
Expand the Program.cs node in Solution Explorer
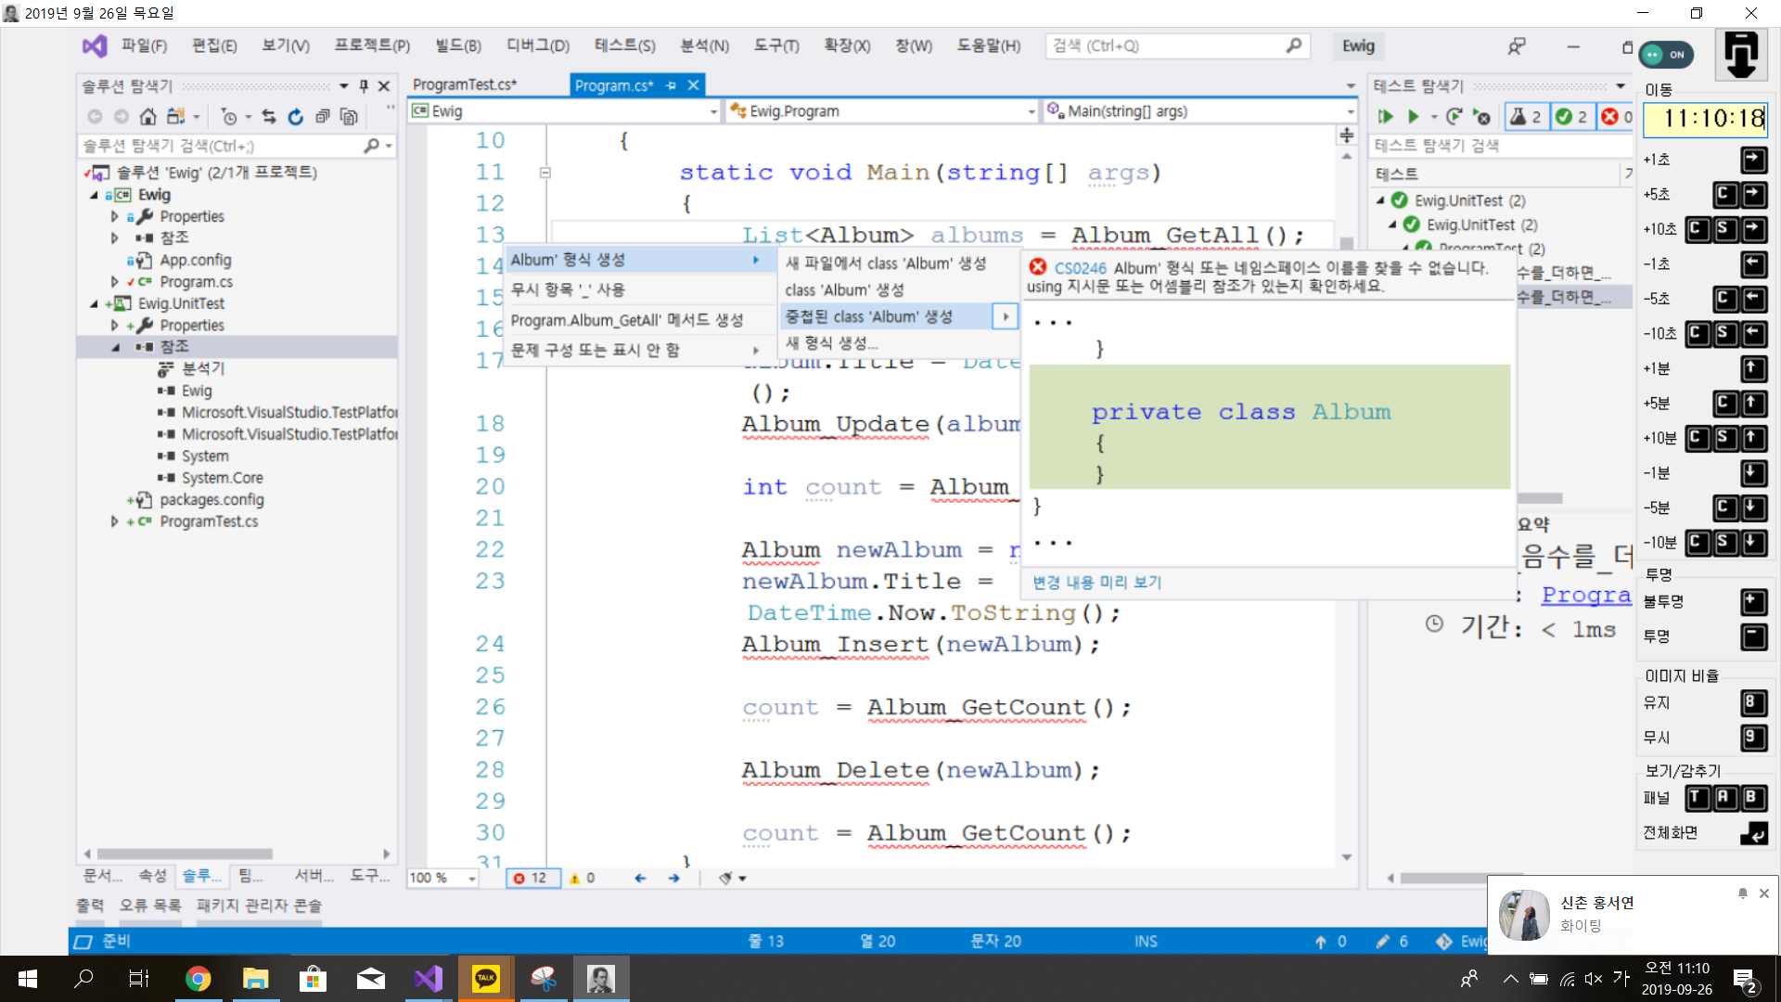115,282
